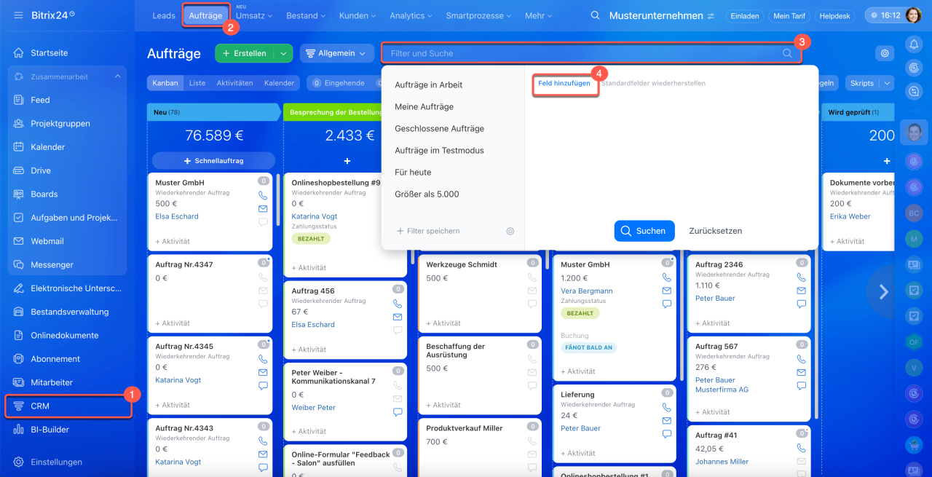This screenshot has width=932, height=477.
Task: Expand the Bestand dropdown menu
Action: tap(306, 15)
